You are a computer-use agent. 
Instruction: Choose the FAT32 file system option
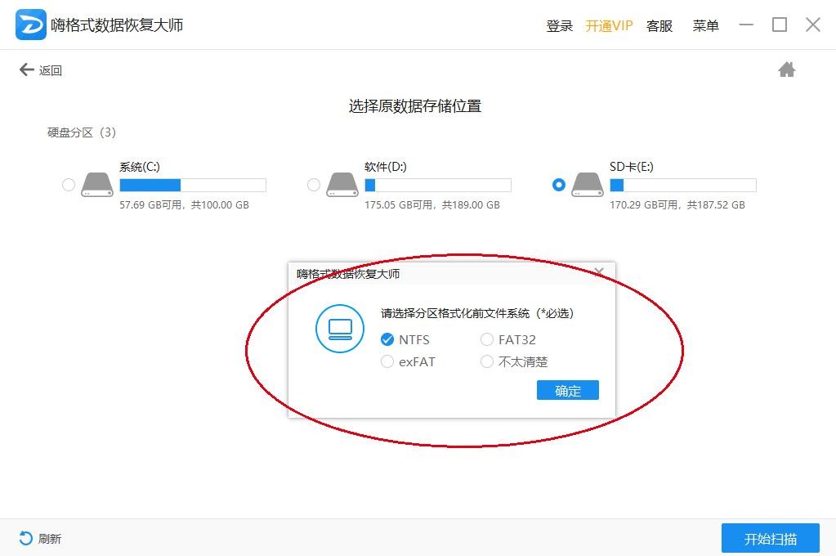pos(487,339)
